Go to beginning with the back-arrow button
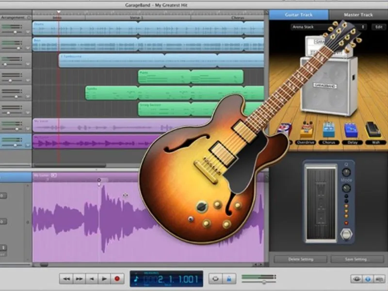The height and width of the screenshot is (291, 388). tap(92, 279)
